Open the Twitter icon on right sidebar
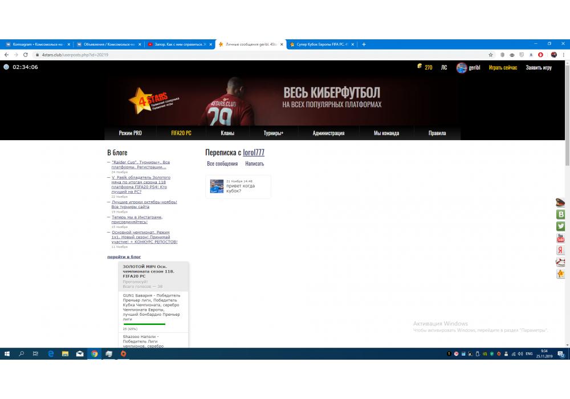 click(561, 226)
